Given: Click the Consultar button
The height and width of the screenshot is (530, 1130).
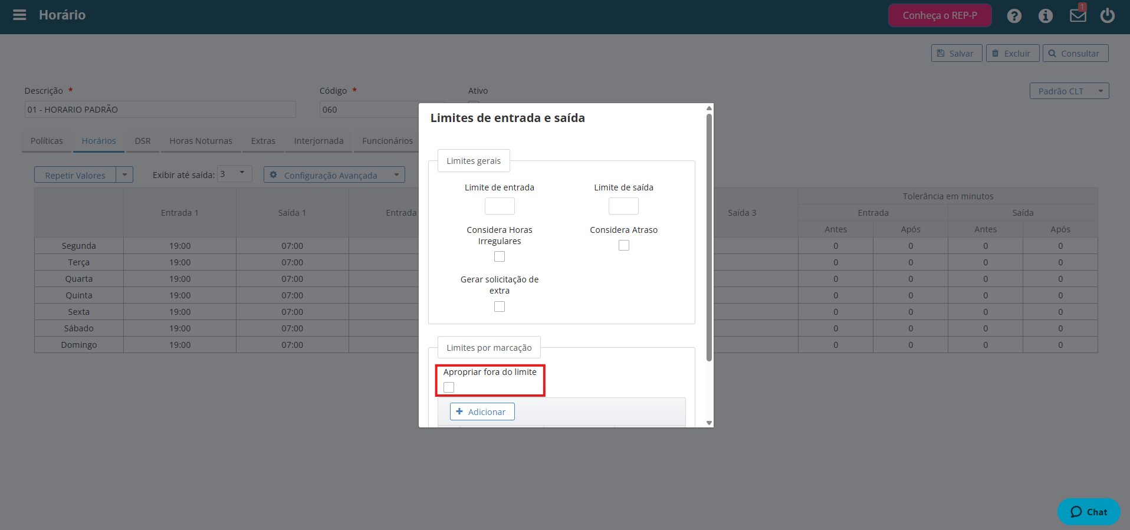Looking at the screenshot, I should [1075, 53].
